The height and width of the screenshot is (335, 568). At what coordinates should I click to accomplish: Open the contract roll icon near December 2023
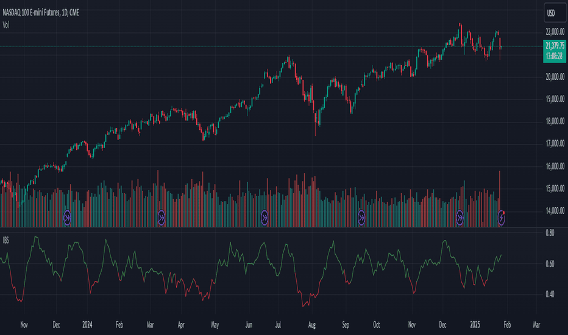point(68,217)
